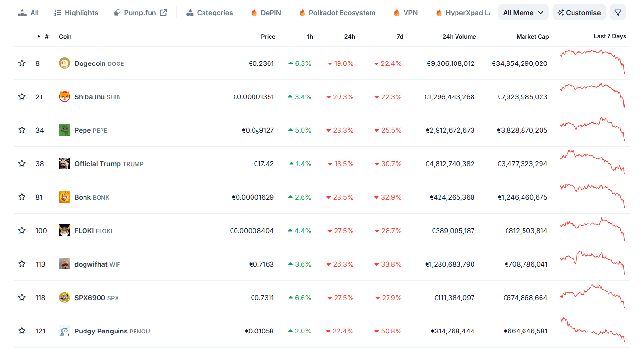This screenshot has width=642, height=348.
Task: Sort by Price column header
Action: pyautogui.click(x=268, y=36)
